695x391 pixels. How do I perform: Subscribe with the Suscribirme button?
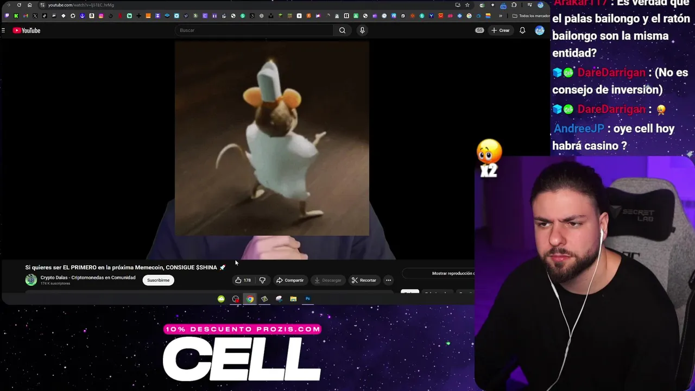158,280
